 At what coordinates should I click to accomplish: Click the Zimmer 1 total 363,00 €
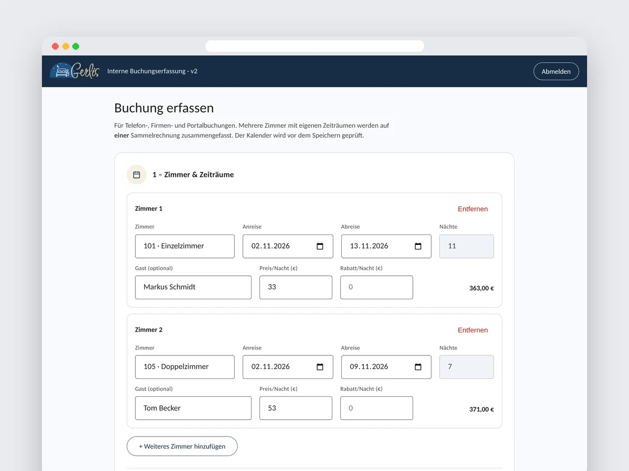[482, 288]
